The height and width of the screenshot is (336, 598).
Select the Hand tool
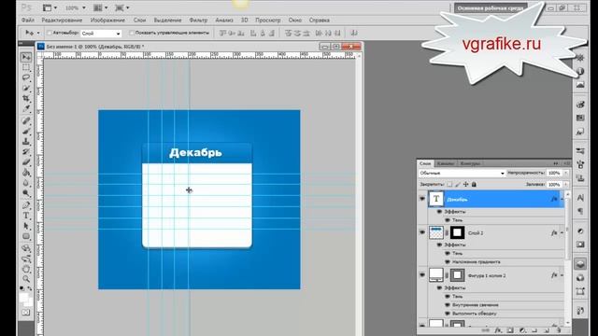(x=26, y=269)
